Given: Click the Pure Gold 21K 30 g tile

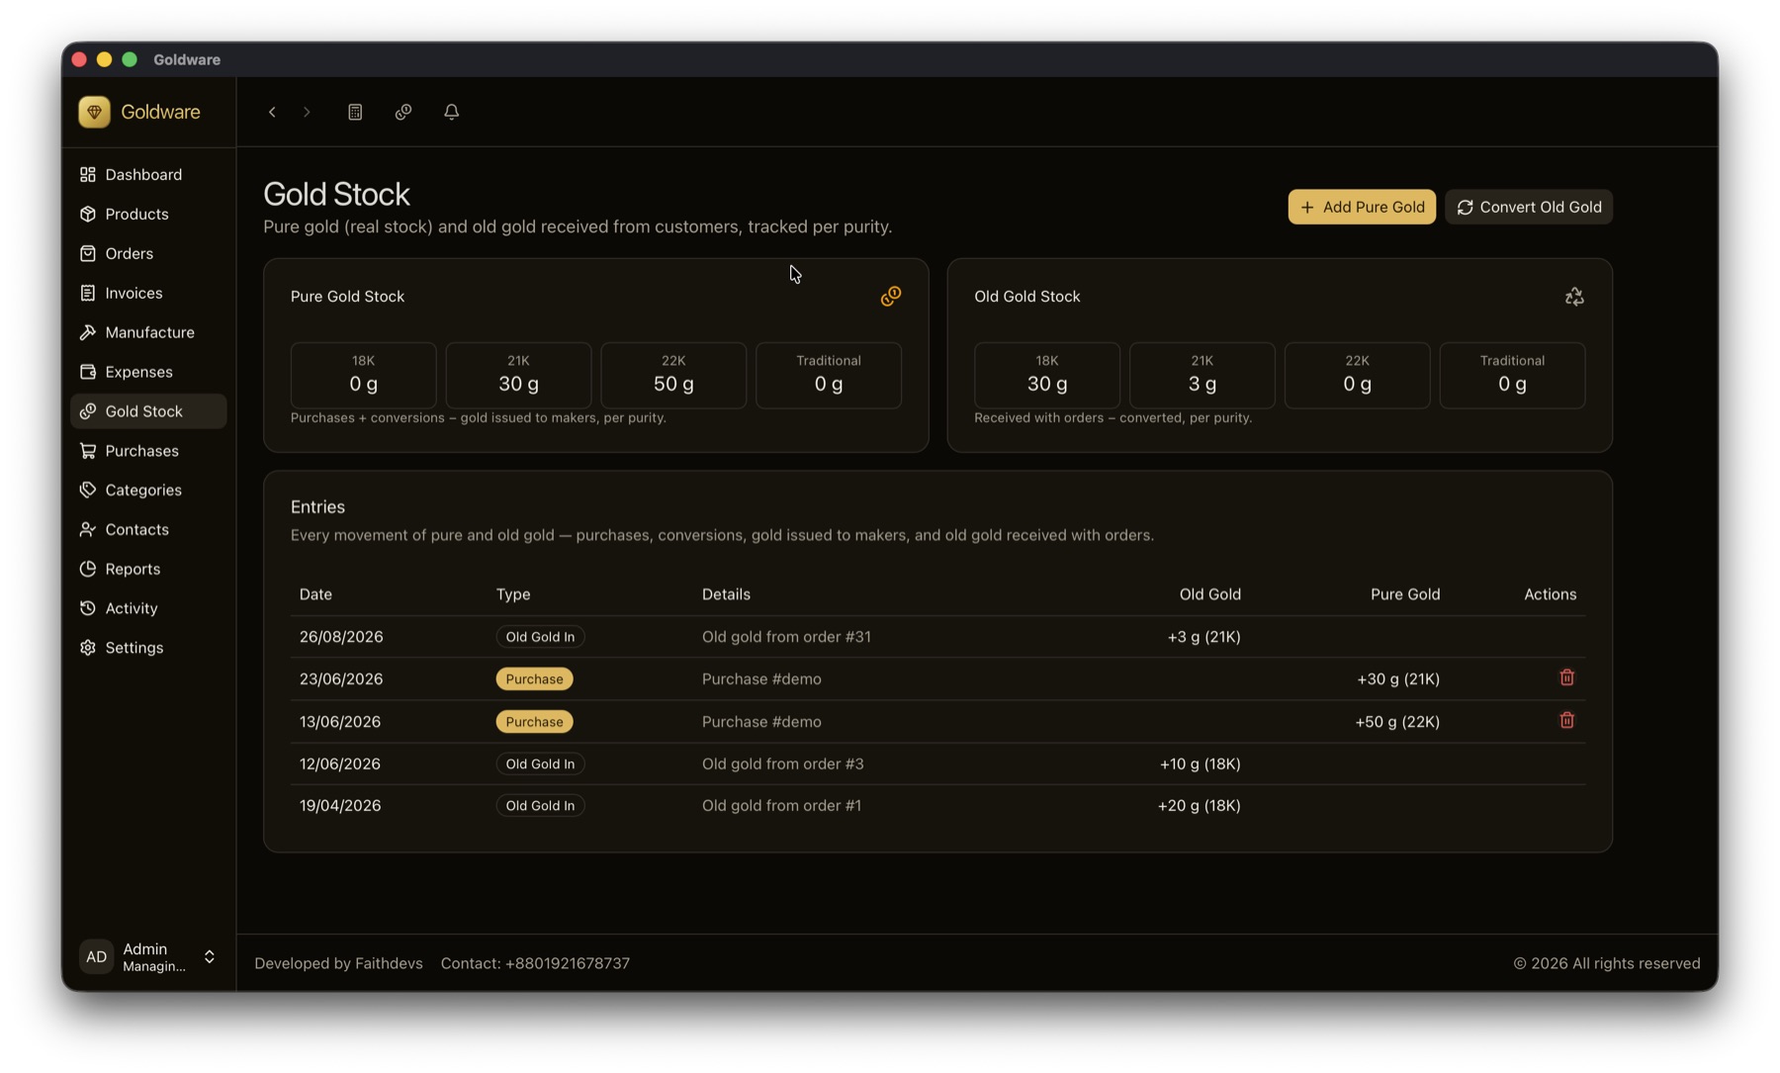Looking at the screenshot, I should click(x=518, y=375).
